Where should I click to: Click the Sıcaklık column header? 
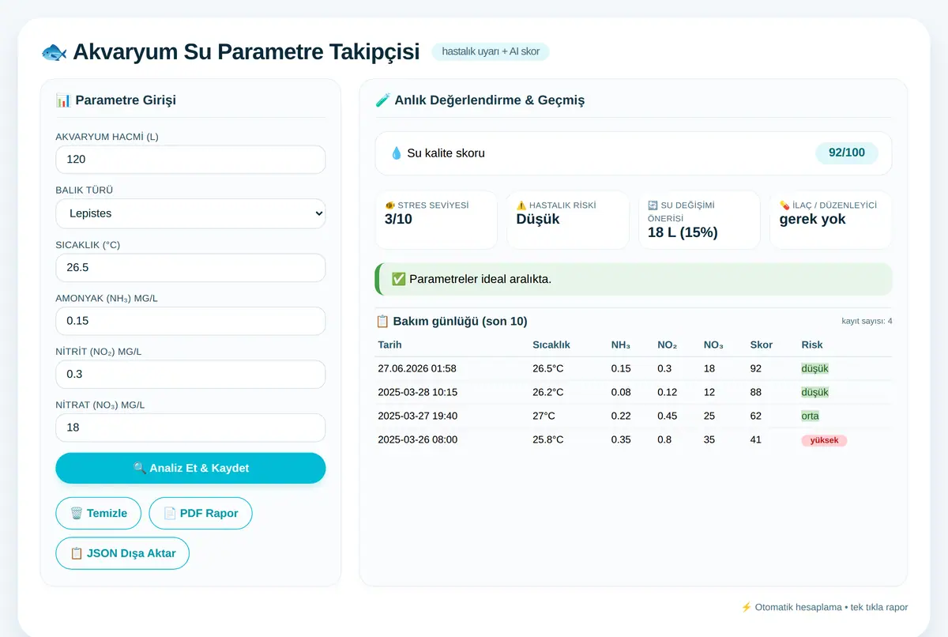coord(551,345)
